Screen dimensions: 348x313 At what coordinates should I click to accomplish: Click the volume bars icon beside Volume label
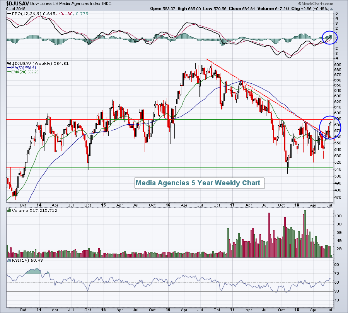click(9, 210)
